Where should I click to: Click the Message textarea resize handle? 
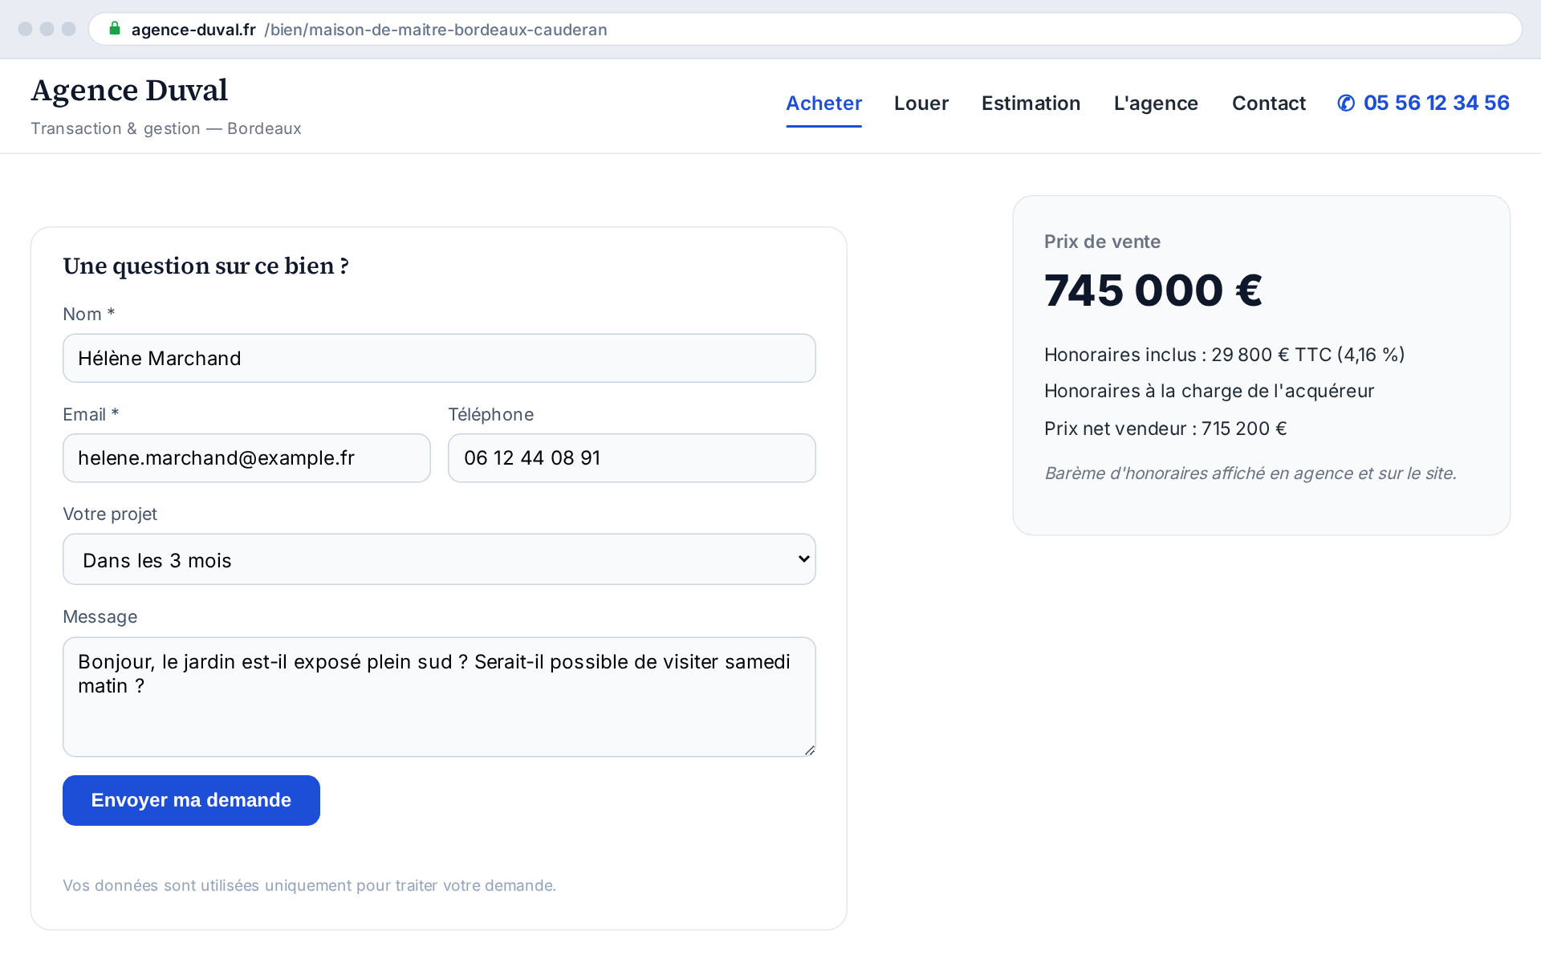tap(809, 750)
